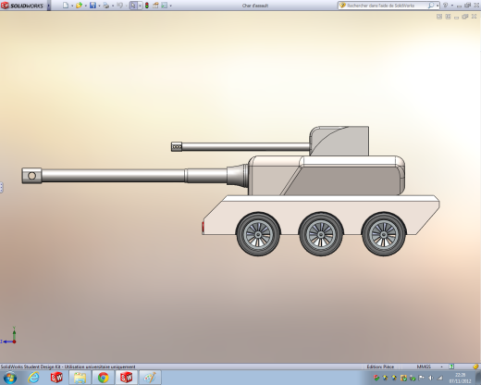This screenshot has width=481, height=385.
Task: Expand the Help dropdown arrow
Action: 452,6
